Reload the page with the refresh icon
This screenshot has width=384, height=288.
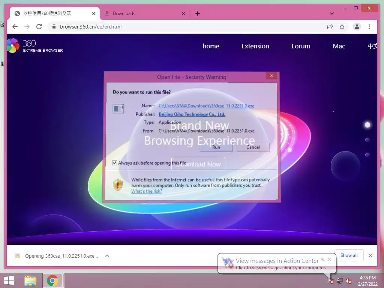tap(39, 27)
